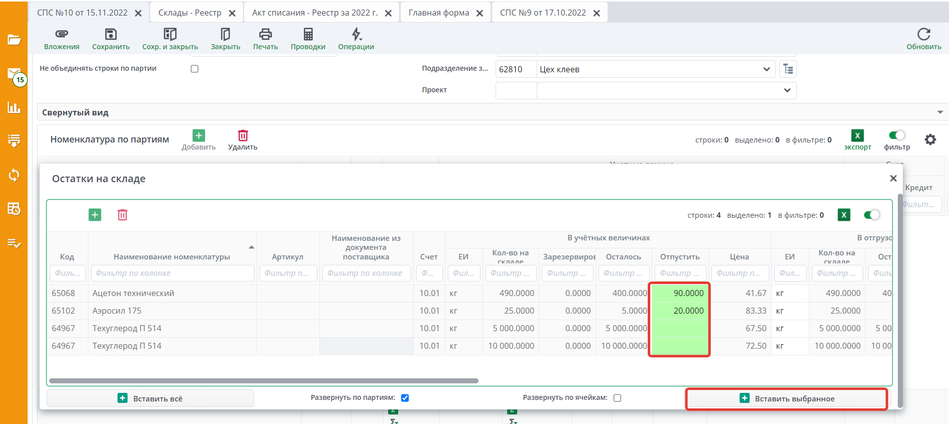Export dialog table via Excel icon
This screenshot has width=949, height=424.
click(844, 215)
